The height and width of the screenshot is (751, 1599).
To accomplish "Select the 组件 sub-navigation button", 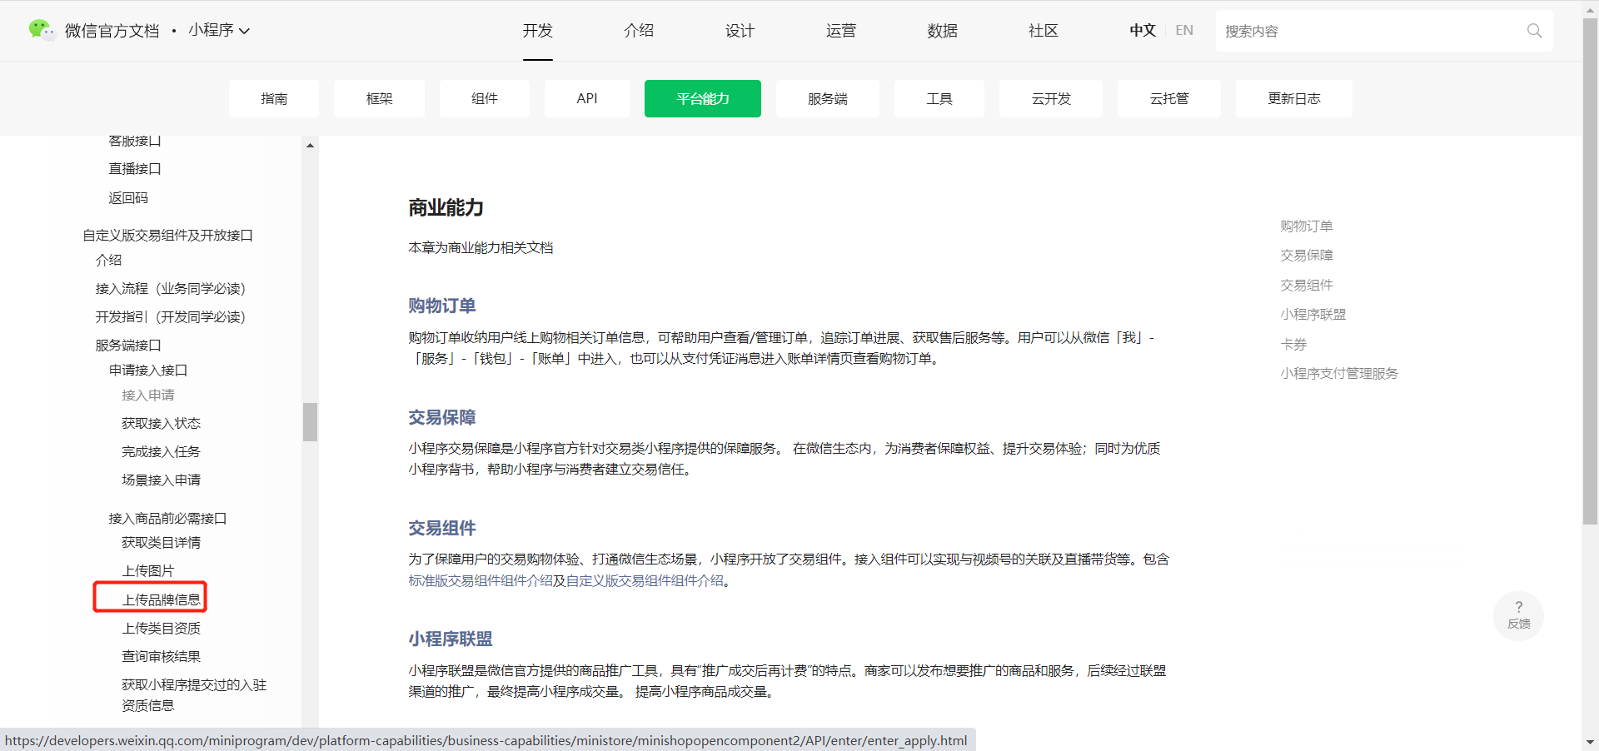I will [485, 98].
